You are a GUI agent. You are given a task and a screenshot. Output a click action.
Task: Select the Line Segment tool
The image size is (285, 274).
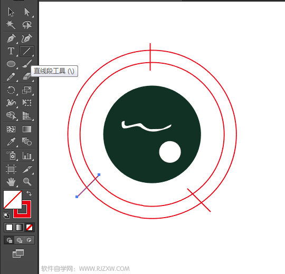tap(27, 51)
